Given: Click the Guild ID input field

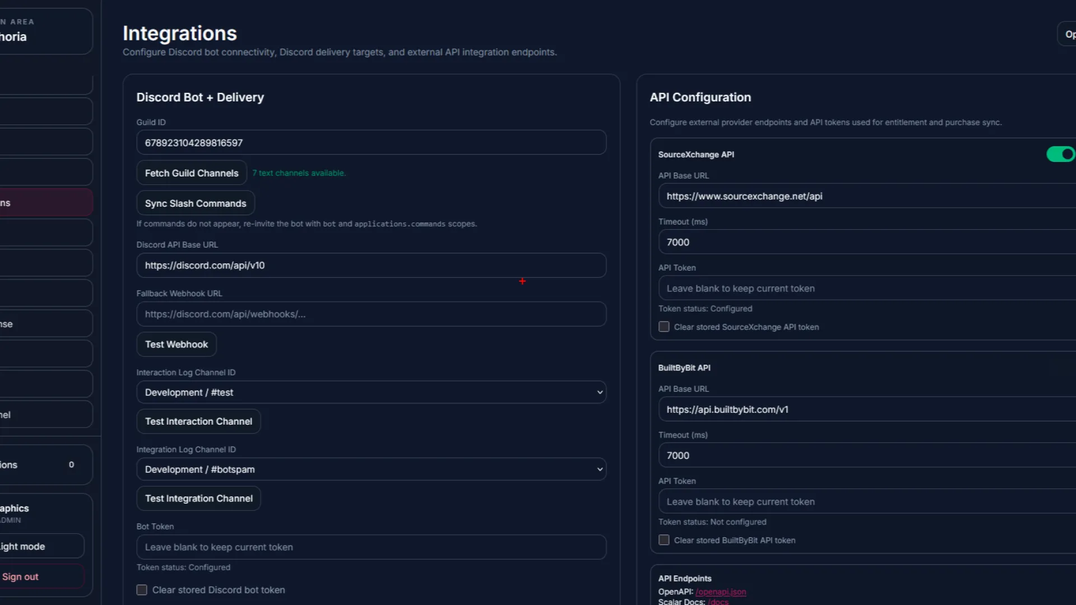Looking at the screenshot, I should [371, 143].
